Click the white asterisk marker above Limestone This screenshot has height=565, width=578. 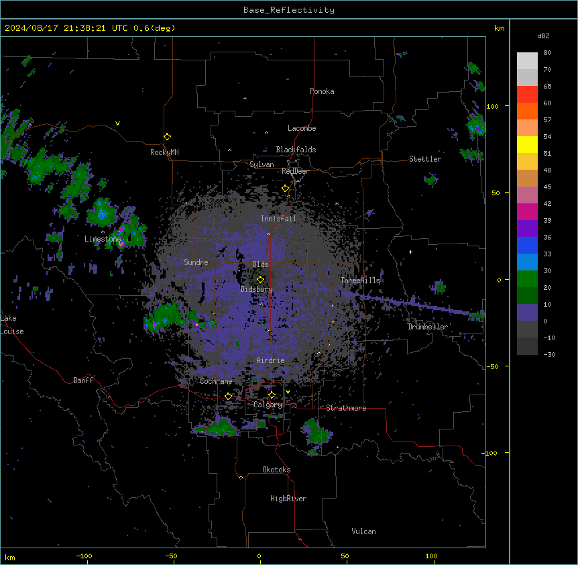click(x=103, y=232)
